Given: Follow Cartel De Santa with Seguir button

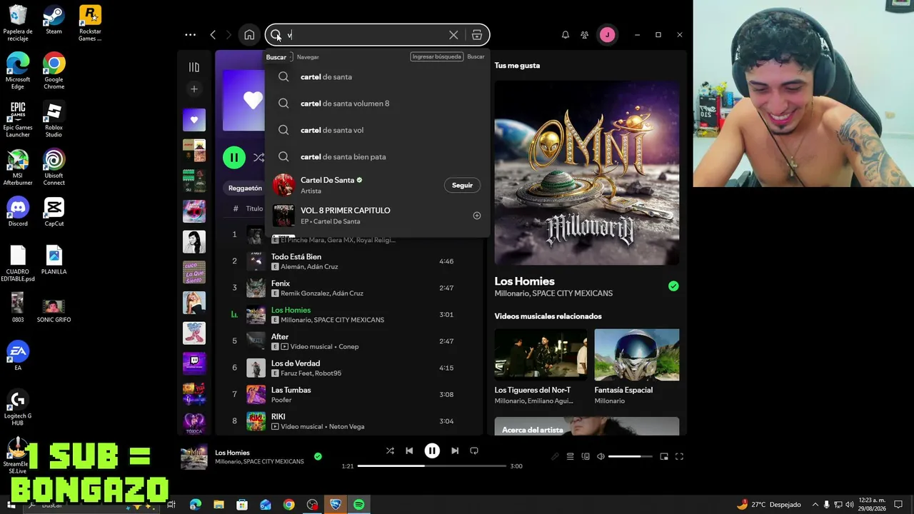Looking at the screenshot, I should pyautogui.click(x=462, y=185).
